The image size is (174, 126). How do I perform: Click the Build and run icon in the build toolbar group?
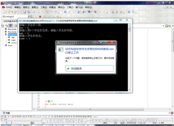tap(117, 12)
